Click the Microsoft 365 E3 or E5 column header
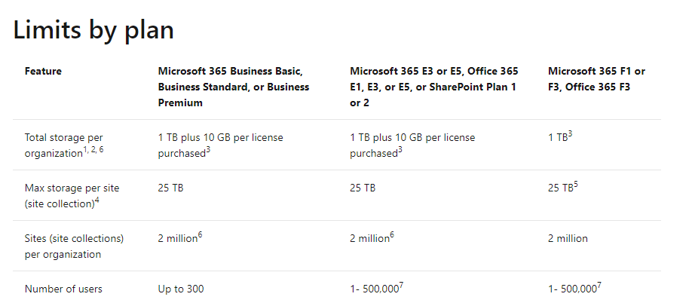Viewport: 692px width, 306px height. coord(433,87)
